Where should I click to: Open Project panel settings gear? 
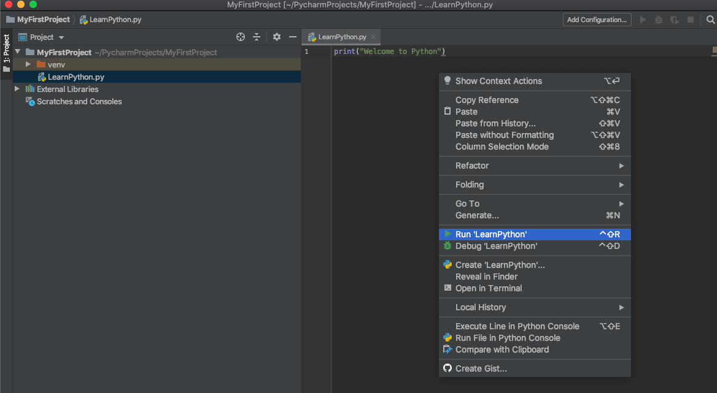pyautogui.click(x=277, y=37)
